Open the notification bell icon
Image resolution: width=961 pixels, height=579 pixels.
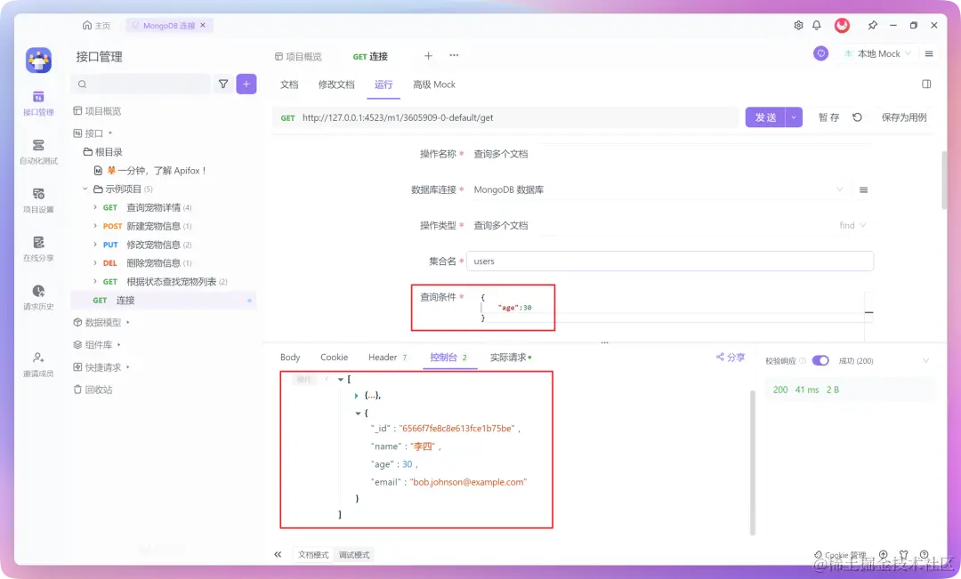click(x=816, y=26)
